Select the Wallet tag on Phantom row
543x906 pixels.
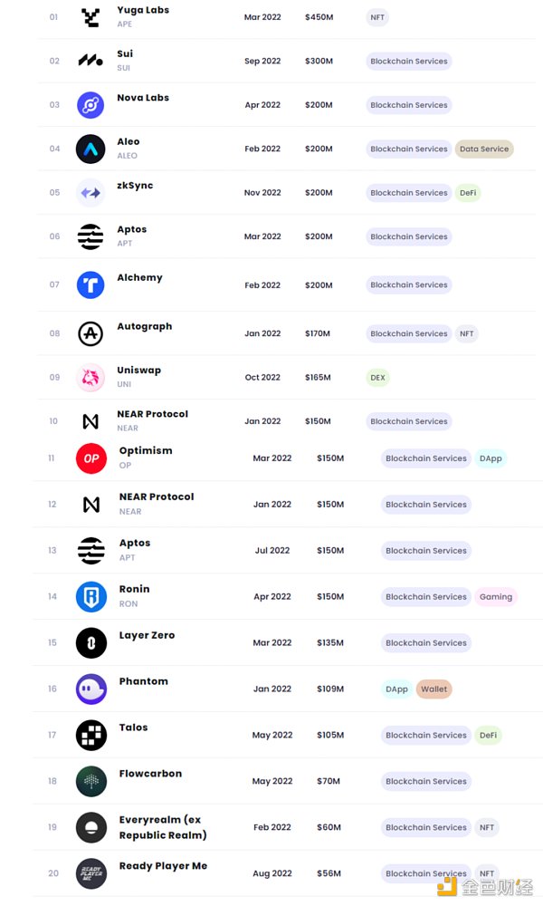click(434, 689)
